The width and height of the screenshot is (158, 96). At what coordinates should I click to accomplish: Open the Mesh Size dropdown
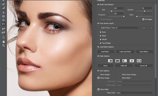135,81
